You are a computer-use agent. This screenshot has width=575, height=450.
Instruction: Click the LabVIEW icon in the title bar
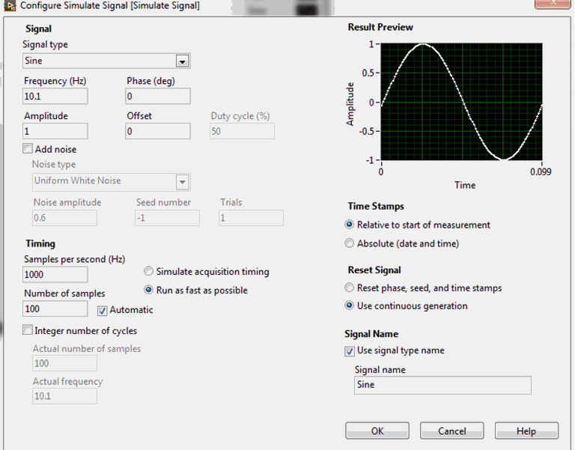10,6
